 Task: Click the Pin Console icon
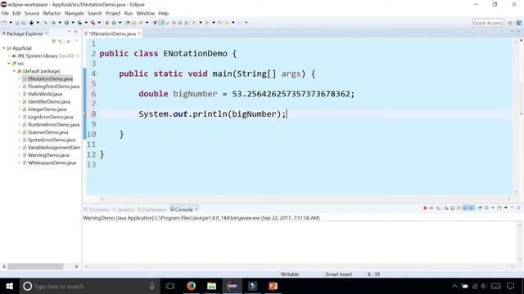pyautogui.click(x=480, y=208)
